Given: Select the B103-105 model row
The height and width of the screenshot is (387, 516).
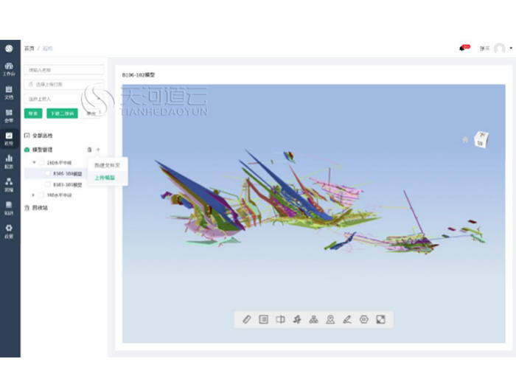Looking at the screenshot, I should pos(68,184).
